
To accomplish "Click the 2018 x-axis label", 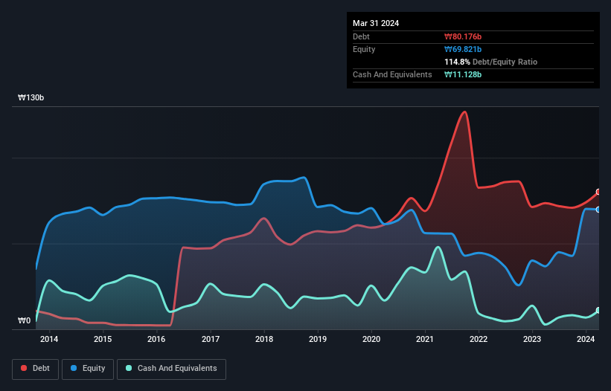I will (264, 339).
